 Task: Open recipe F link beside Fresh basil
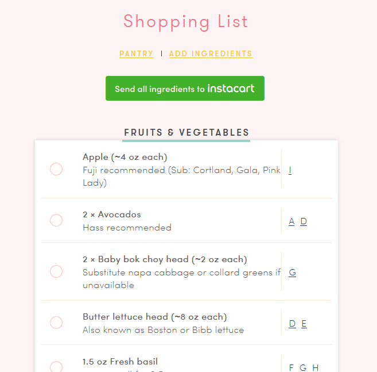tap(292, 368)
